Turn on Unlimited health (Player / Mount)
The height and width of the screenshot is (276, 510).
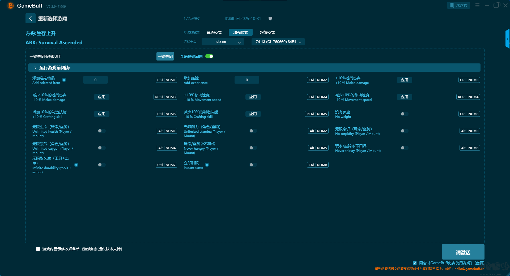click(102, 131)
